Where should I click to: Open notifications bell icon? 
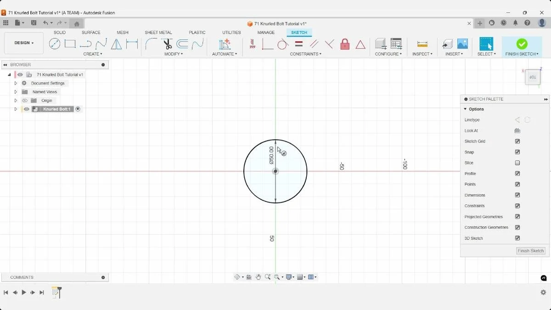[x=516, y=23]
